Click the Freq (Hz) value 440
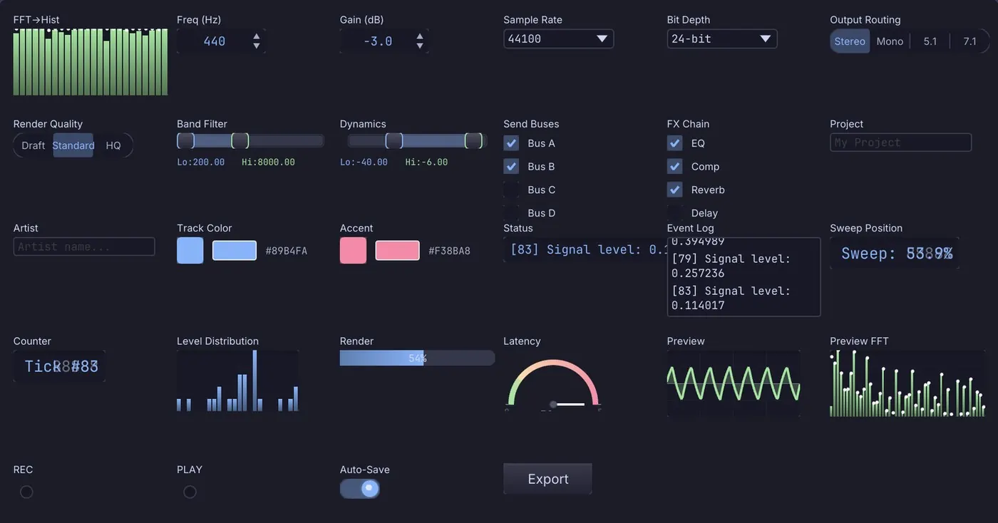998x523 pixels. click(x=215, y=41)
